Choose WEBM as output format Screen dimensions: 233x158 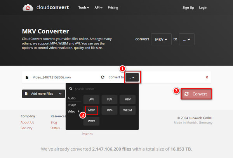coord(127,110)
